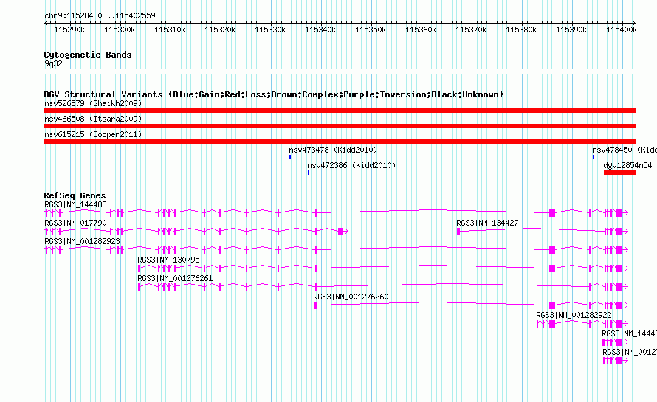Viewport: 657px width, 402px height.
Task: Select the RefSeq Genes track title
Action: [x=75, y=195]
